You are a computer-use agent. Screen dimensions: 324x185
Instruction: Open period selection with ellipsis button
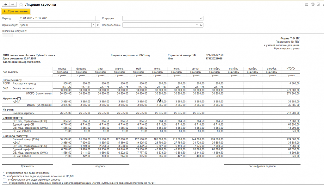coord(98,18)
